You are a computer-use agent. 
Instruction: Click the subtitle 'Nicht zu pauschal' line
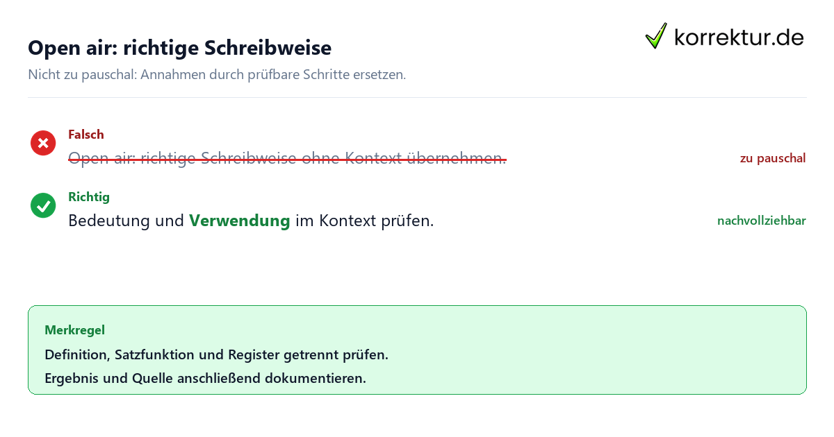tap(217, 74)
